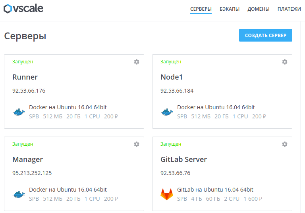305x213 pixels.
Task: Select IP address 92.53.66.176
Action: tap(29, 91)
